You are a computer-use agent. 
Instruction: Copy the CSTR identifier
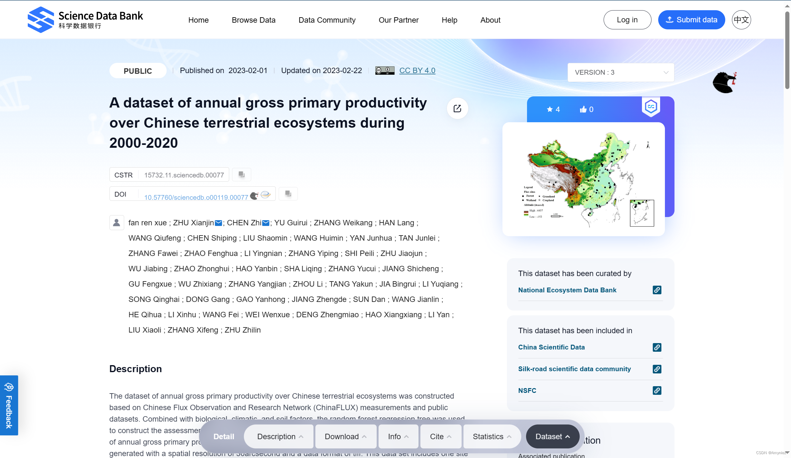(x=242, y=175)
